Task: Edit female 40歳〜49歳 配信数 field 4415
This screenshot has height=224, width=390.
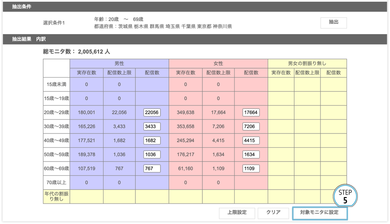Action: click(x=251, y=141)
